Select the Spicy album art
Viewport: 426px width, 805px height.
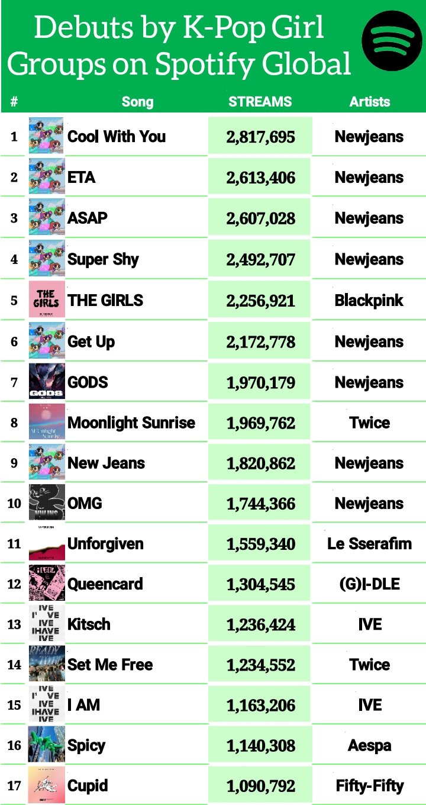[x=46, y=745]
